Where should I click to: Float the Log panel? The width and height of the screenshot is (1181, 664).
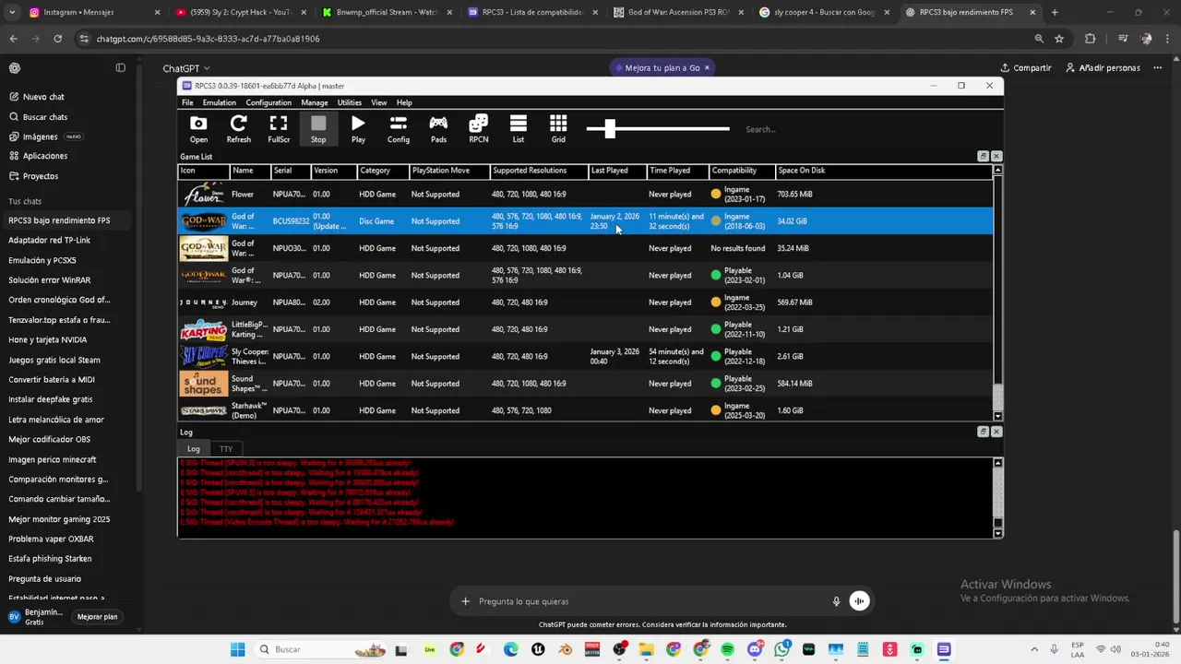point(984,432)
